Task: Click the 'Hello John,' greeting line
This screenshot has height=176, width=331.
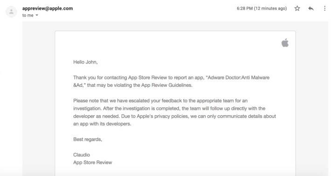Action: [85, 62]
